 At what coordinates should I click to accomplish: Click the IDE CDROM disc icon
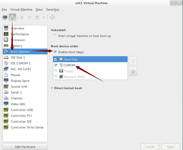coord(6,63)
